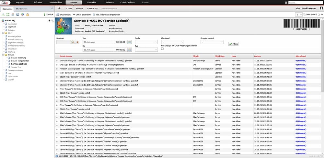Click the Bis time field 00:00:00
This screenshot has width=324, height=158.
(x=121, y=50)
